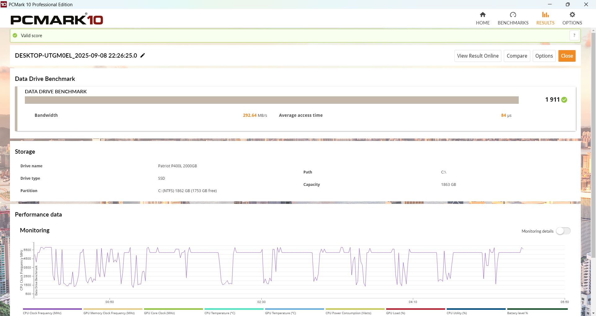This screenshot has height=316, width=596.
Task: Click the "DATA DRIVE BENCHMARK" card title
Action: (x=56, y=91)
